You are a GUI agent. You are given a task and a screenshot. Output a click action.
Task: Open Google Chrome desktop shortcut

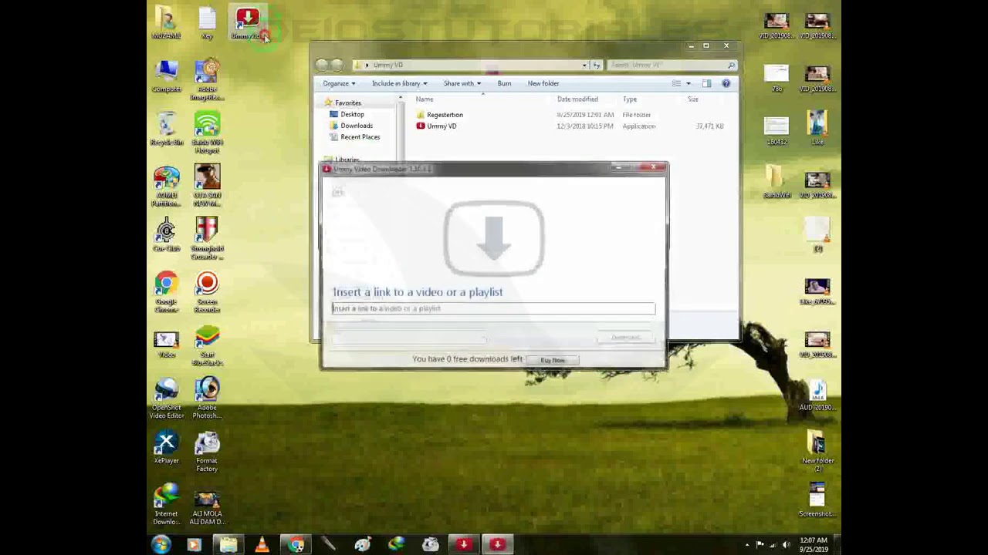point(166,293)
